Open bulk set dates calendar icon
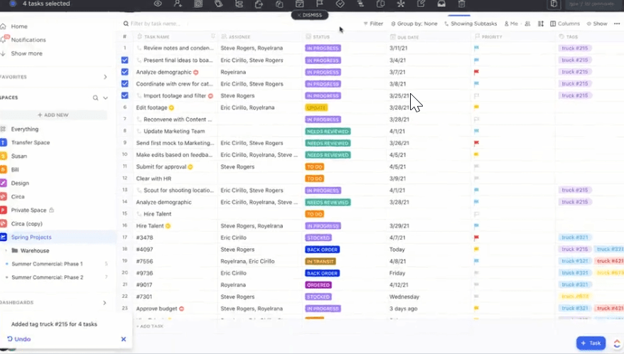The width and height of the screenshot is (624, 354). 300,4
